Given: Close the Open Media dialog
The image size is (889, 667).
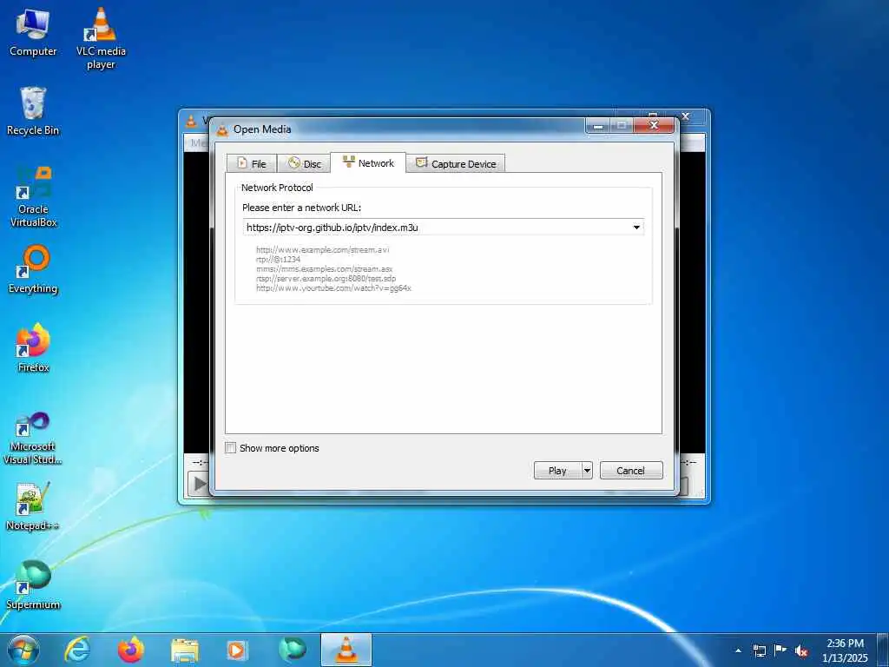Looking at the screenshot, I should (654, 125).
